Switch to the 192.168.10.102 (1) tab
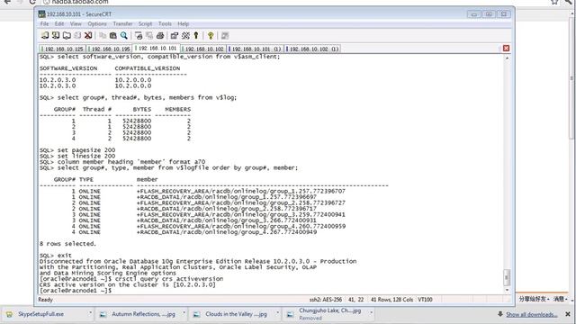576x324 pixels. pyautogui.click(x=312, y=49)
